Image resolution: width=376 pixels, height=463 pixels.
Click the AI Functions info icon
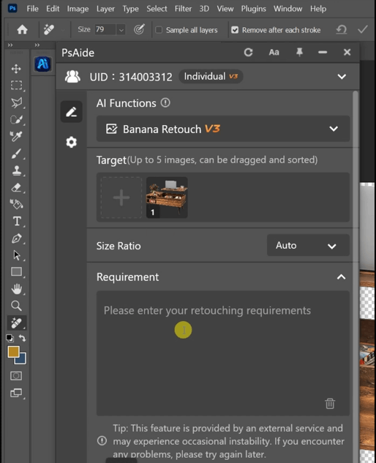click(x=165, y=102)
